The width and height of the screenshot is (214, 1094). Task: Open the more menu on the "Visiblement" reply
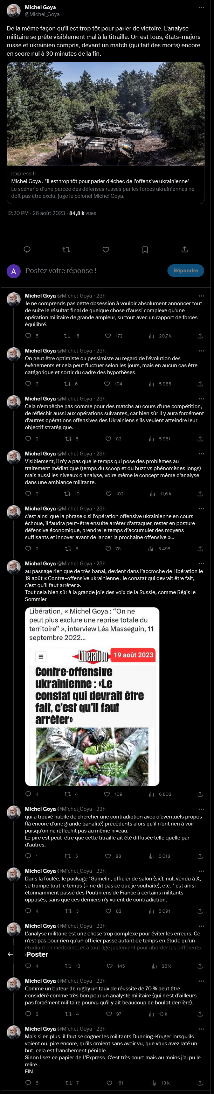pyautogui.click(x=201, y=454)
